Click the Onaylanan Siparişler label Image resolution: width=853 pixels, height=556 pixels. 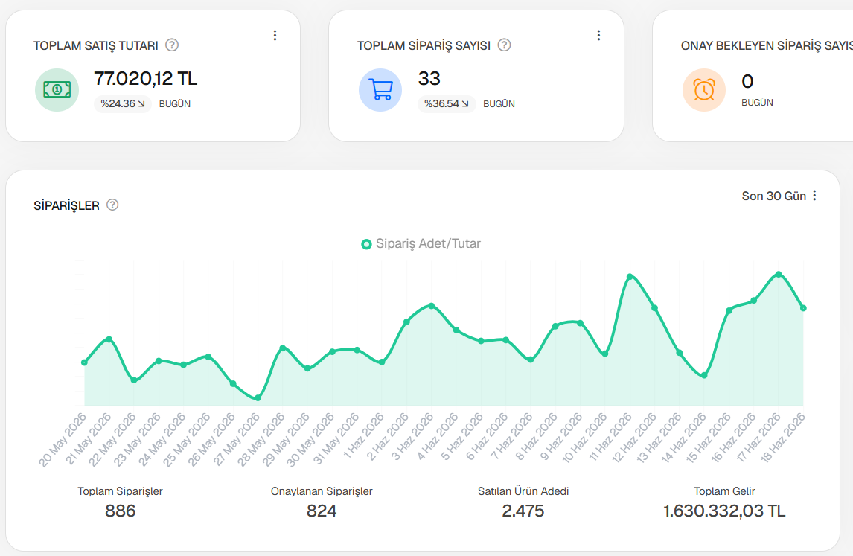[x=322, y=491]
